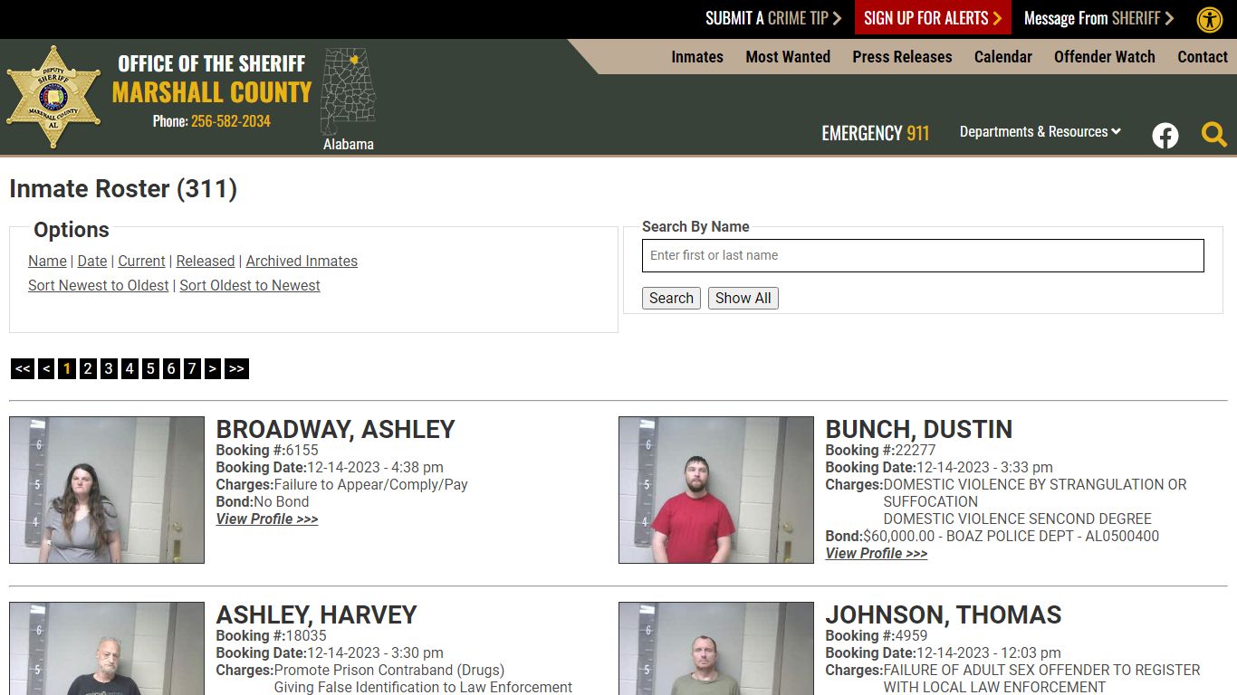Open Dustin Bunch mugshot photo
1237x695 pixels.
(716, 490)
